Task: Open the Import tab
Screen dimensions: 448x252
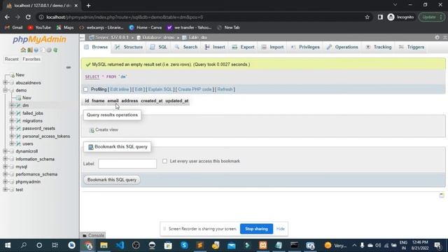Action: coord(272,47)
